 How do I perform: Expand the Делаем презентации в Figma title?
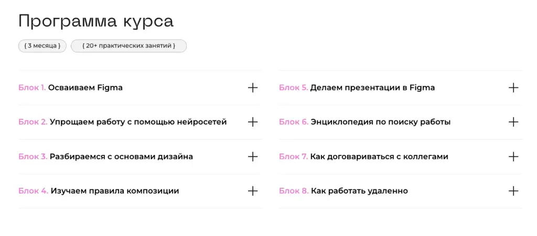click(x=372, y=88)
